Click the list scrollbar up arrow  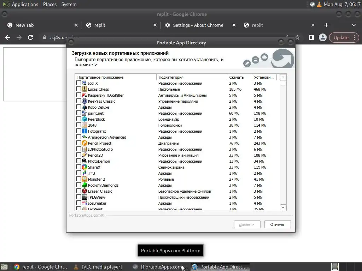283,77
